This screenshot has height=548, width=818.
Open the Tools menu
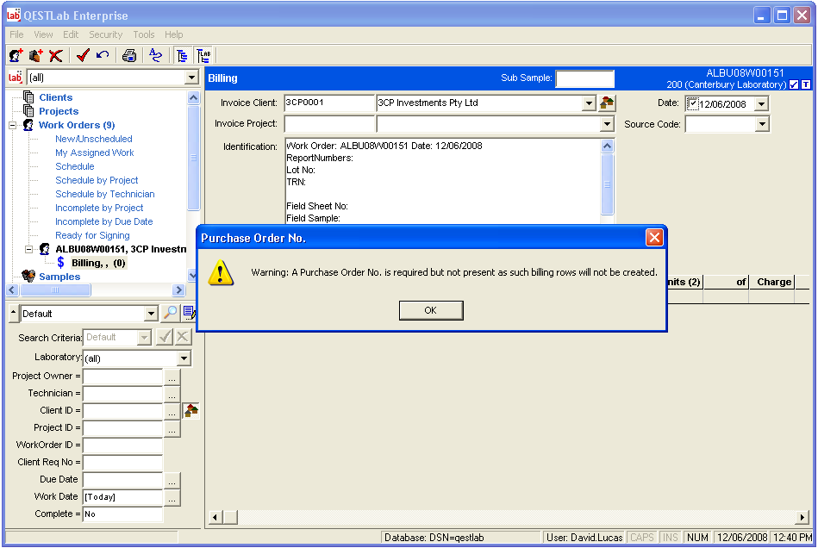pos(144,34)
